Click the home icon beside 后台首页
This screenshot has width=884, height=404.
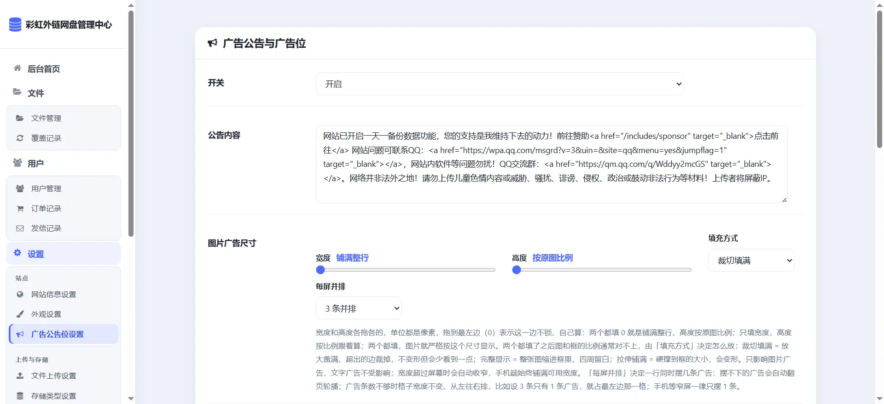(17, 68)
